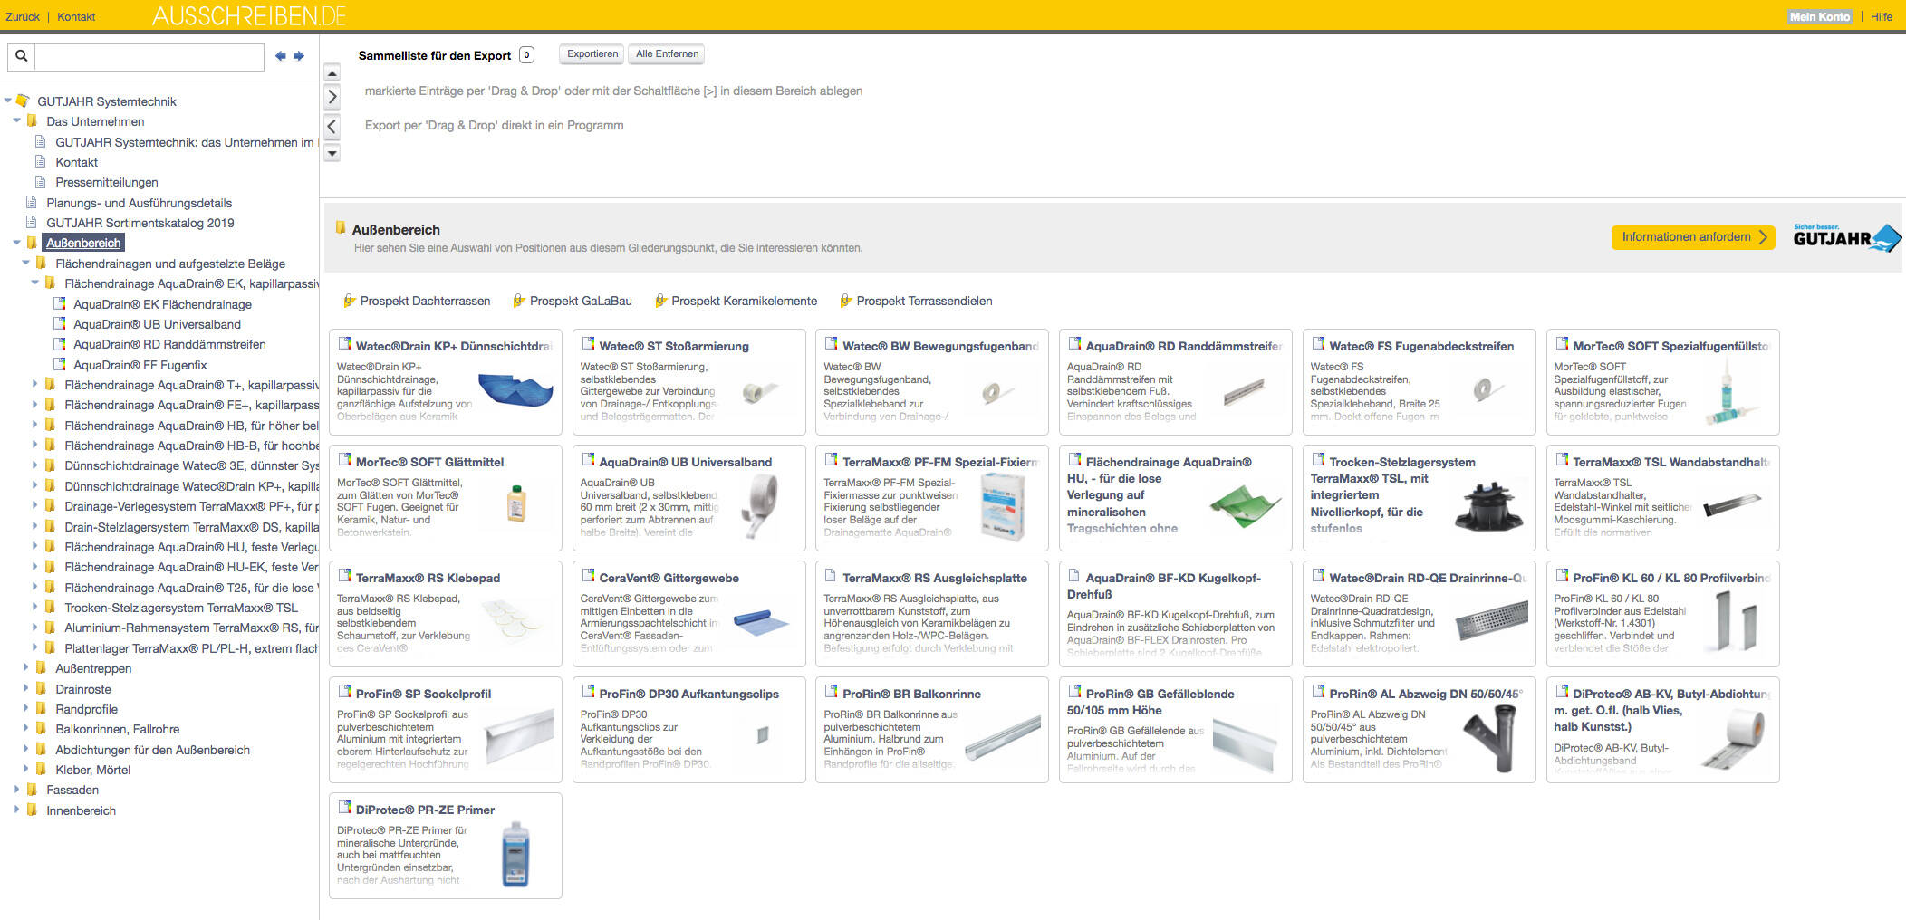This screenshot has height=920, width=1906.
Task: Click Informationen anfordern button
Action: pyautogui.click(x=1692, y=237)
